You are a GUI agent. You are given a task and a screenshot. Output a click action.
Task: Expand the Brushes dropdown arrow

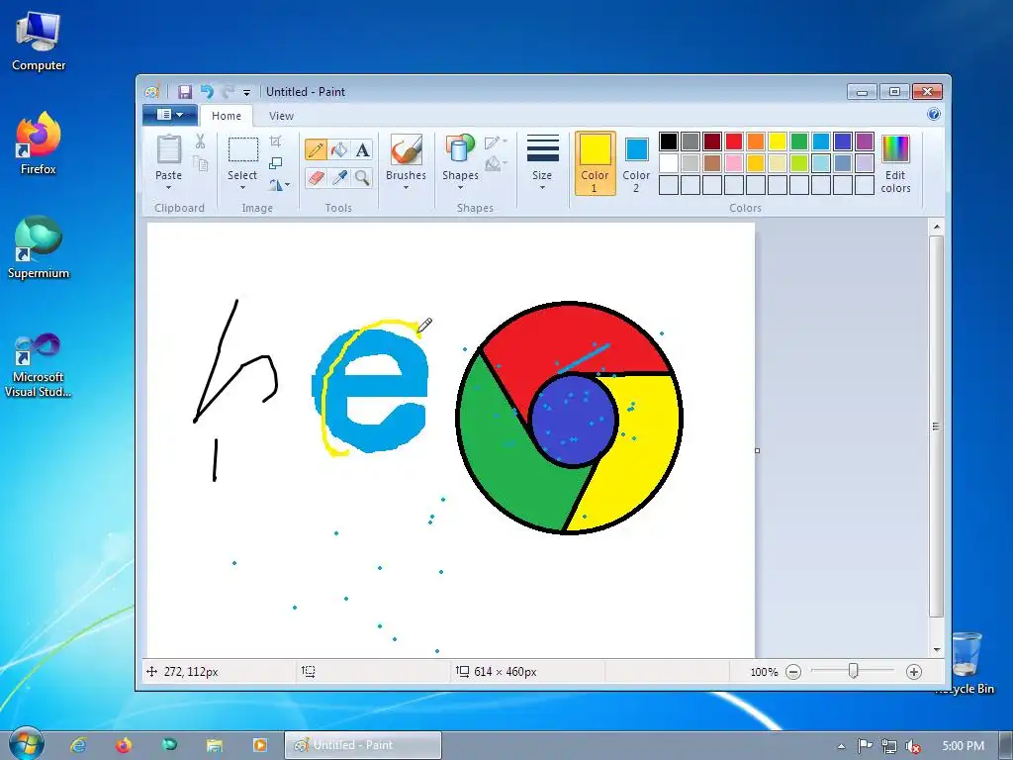click(x=406, y=188)
